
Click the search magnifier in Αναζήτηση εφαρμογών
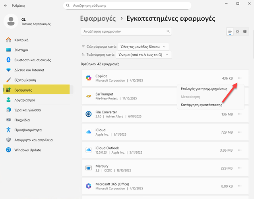click(168, 31)
